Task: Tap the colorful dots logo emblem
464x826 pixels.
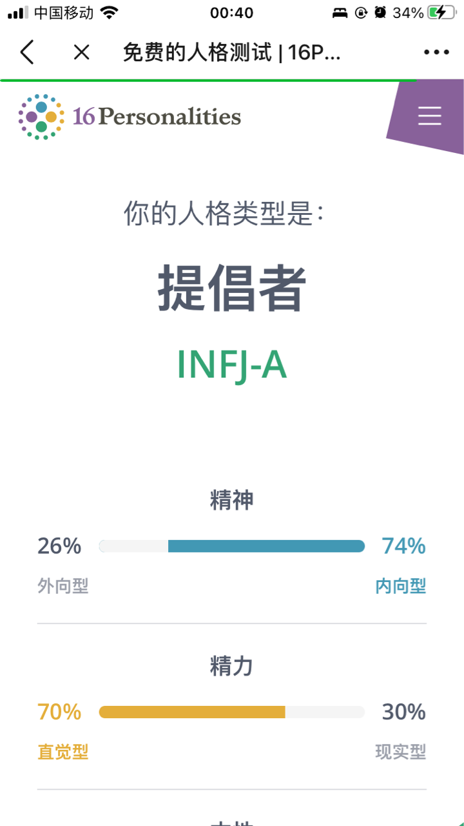Action: (x=41, y=117)
